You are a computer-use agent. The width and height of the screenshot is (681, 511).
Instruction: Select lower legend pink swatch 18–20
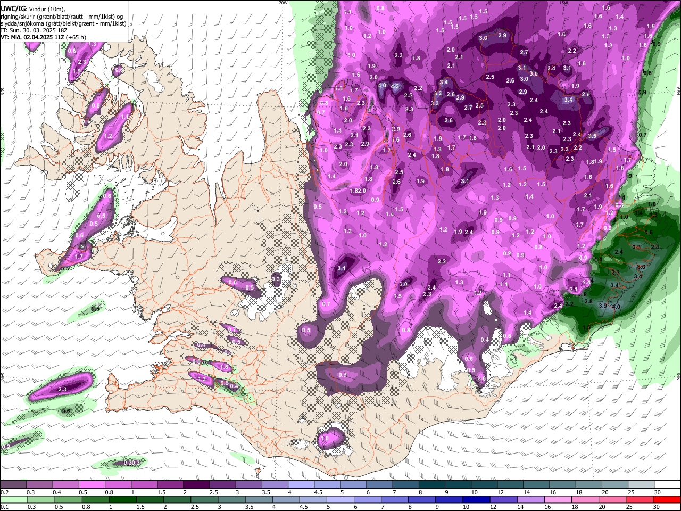(585, 499)
